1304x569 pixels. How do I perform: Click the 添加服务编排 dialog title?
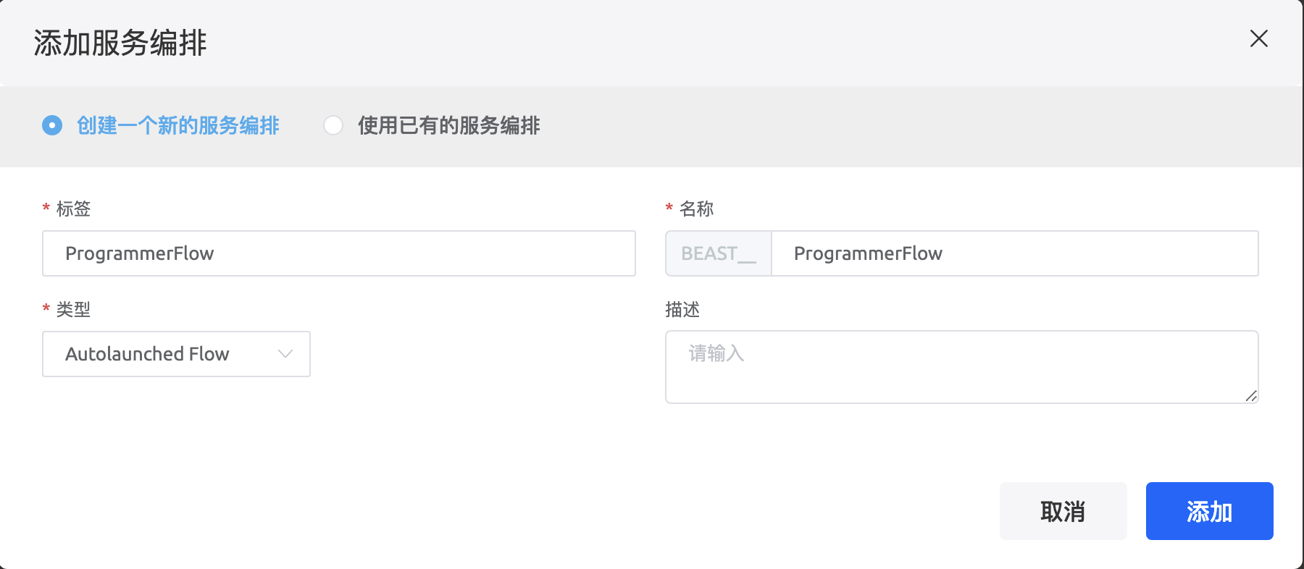click(120, 43)
